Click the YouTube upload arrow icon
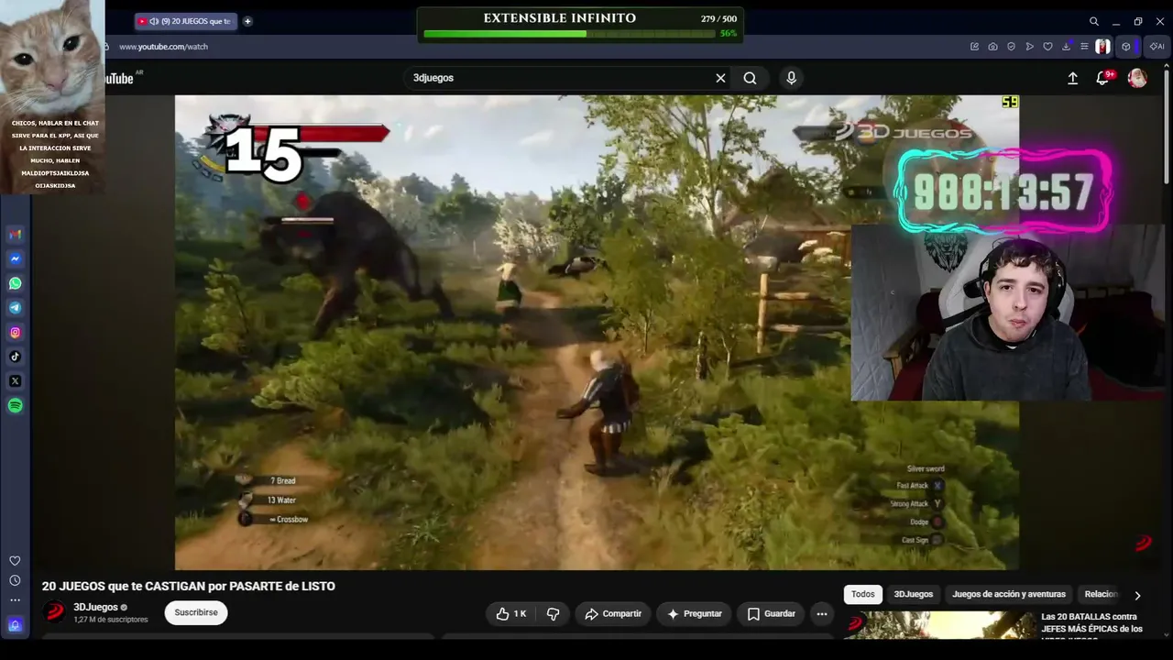Screen dimensions: 1173x660 tap(1072, 79)
